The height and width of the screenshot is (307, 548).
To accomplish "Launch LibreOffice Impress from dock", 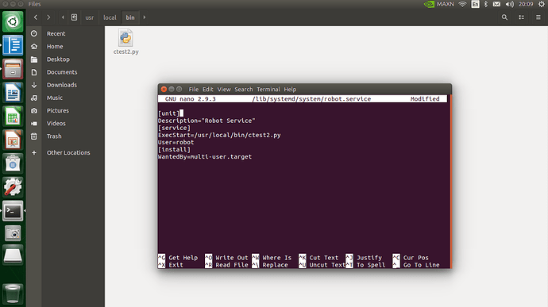I will 13,140.
